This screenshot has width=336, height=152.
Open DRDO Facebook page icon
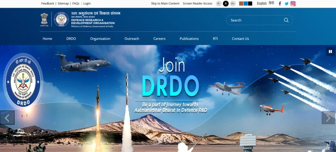click(x=280, y=4)
